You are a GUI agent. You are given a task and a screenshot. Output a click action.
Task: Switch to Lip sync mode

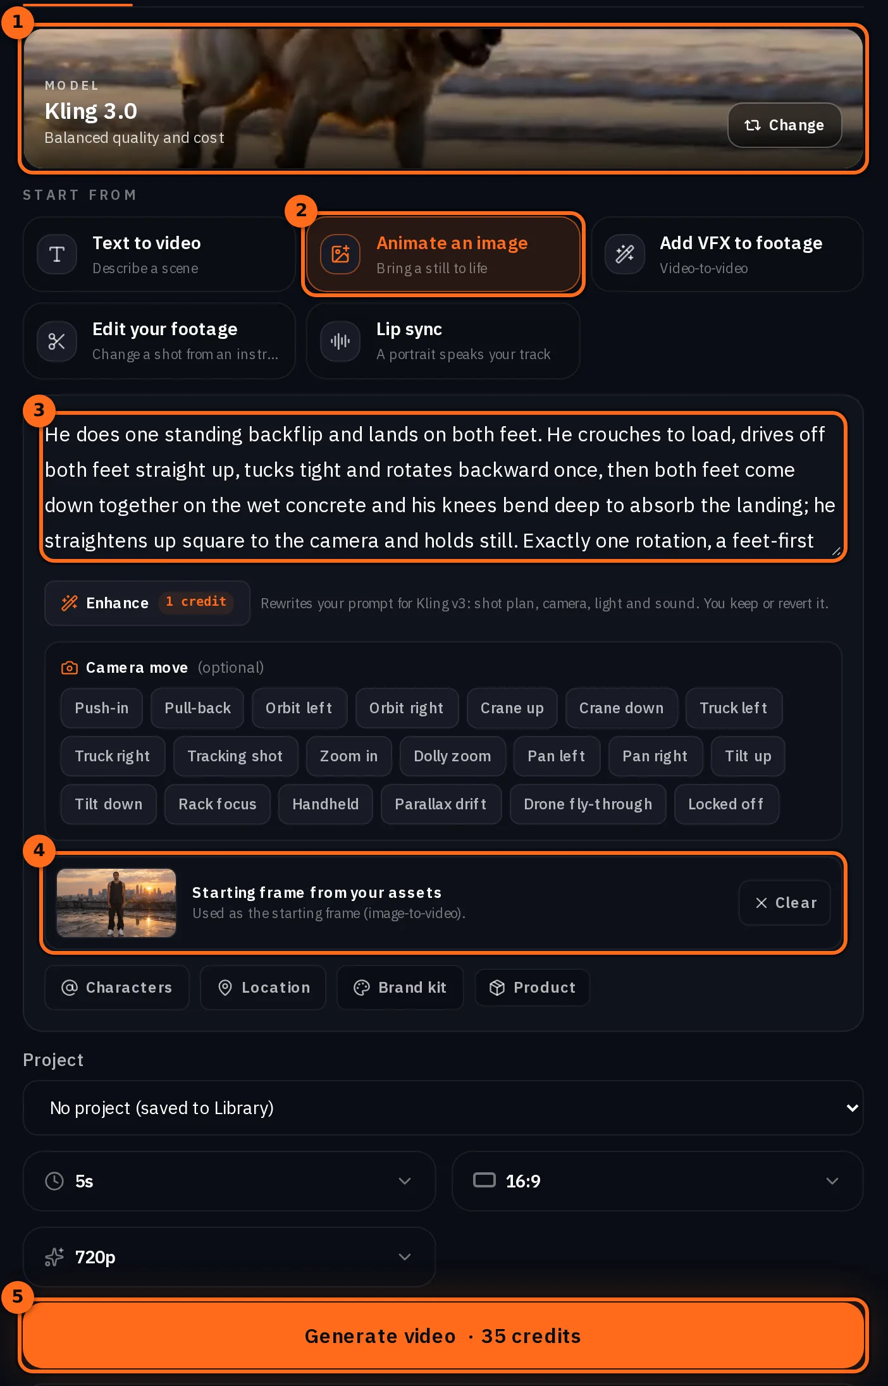443,341
